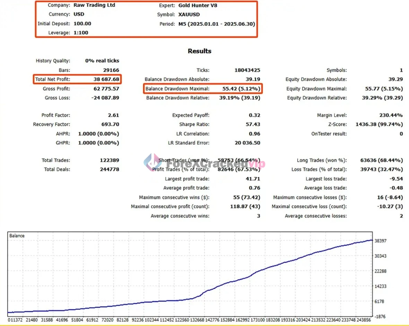Click the end of balance curve line
Viewport: 409px width, 326px height.
click(372, 240)
